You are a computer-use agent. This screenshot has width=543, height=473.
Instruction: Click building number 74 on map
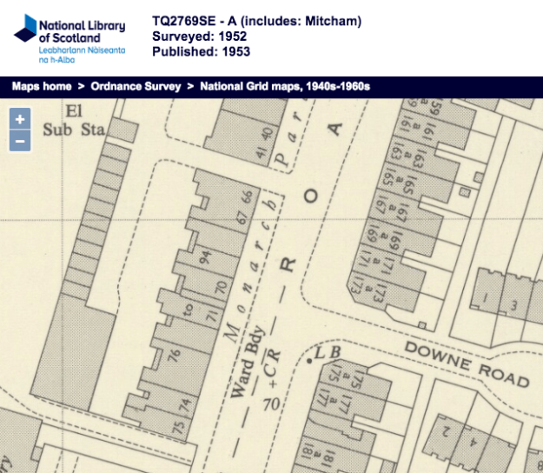184,405
